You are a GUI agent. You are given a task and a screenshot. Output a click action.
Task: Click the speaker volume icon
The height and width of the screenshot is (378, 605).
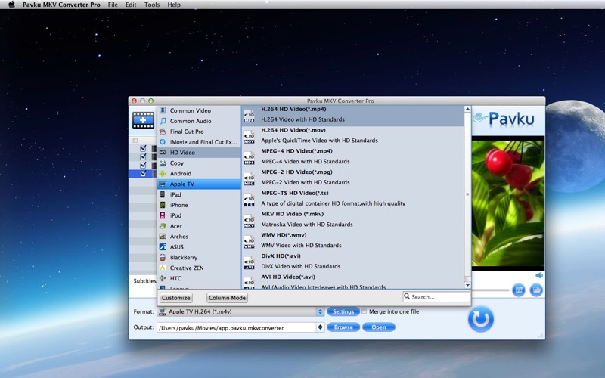click(539, 275)
